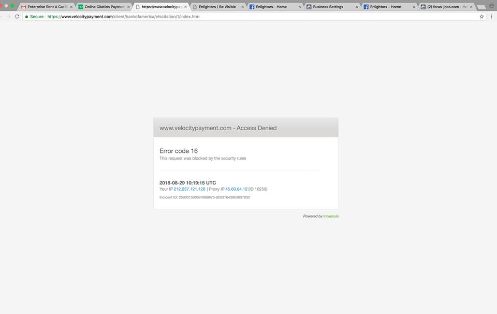Screen dimensions: 497x314
Task: Click 'This request was blocked' message
Action: point(202,158)
